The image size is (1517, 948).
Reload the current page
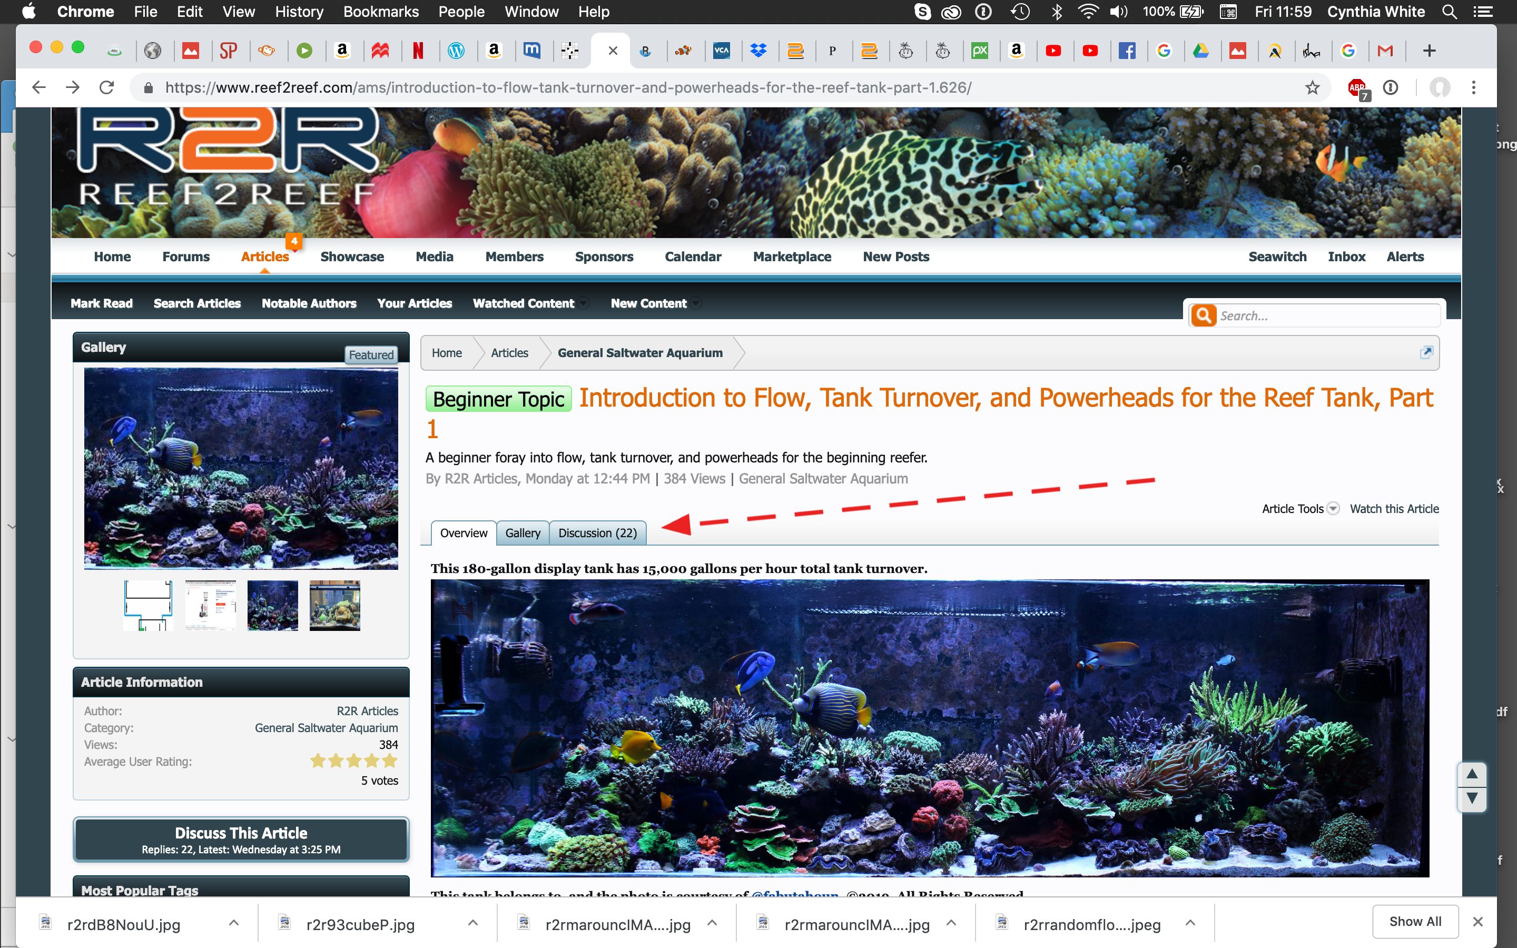tap(106, 87)
